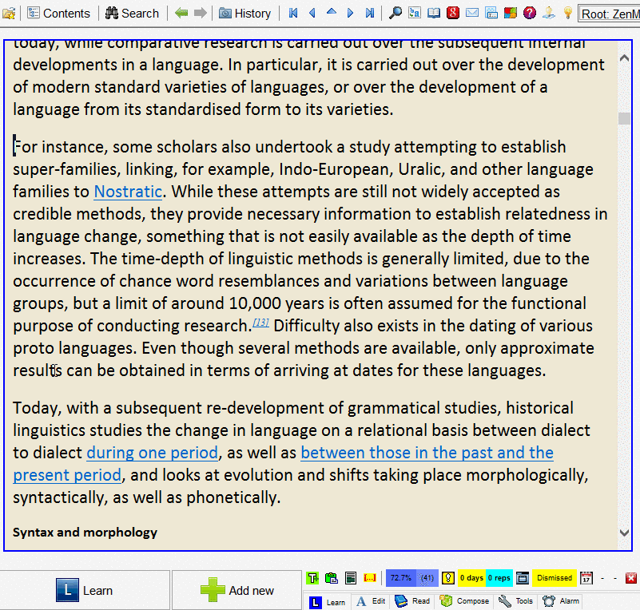This screenshot has height=610, width=640.
Task: Click the envelope mail icon
Action: coord(472,13)
